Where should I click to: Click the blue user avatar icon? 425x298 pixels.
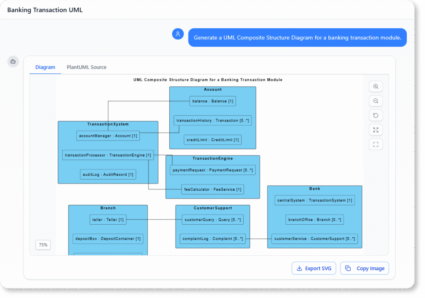(178, 34)
